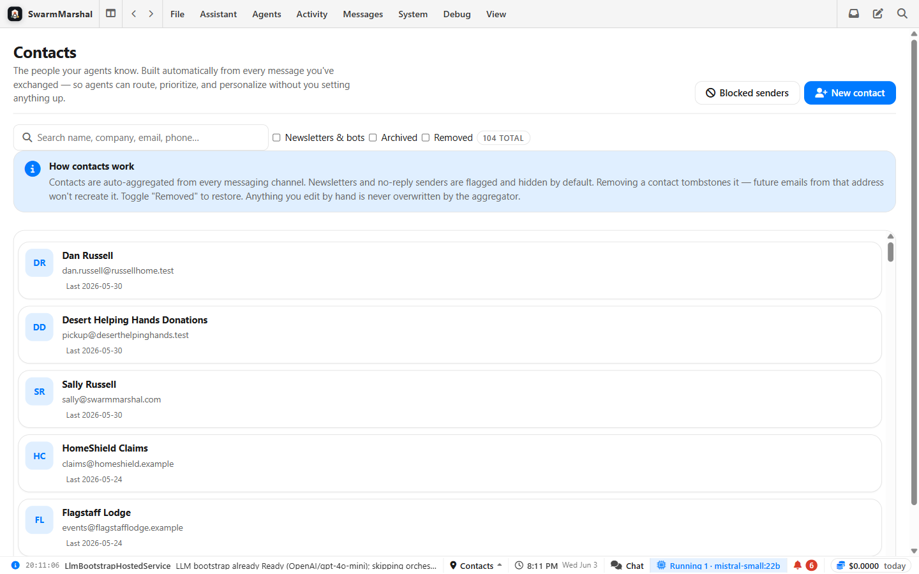Click the notification bell with 6 alerts
Image resolution: width=919 pixels, height=574 pixels.
coord(805,566)
